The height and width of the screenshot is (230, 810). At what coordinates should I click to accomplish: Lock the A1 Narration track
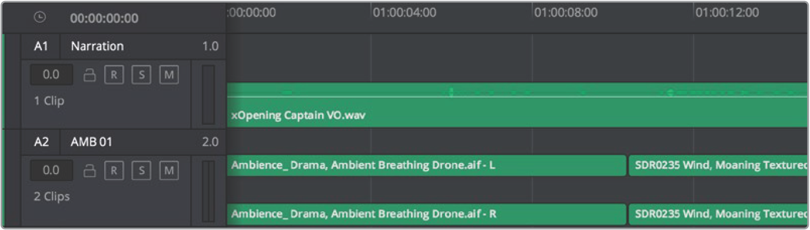(x=89, y=75)
